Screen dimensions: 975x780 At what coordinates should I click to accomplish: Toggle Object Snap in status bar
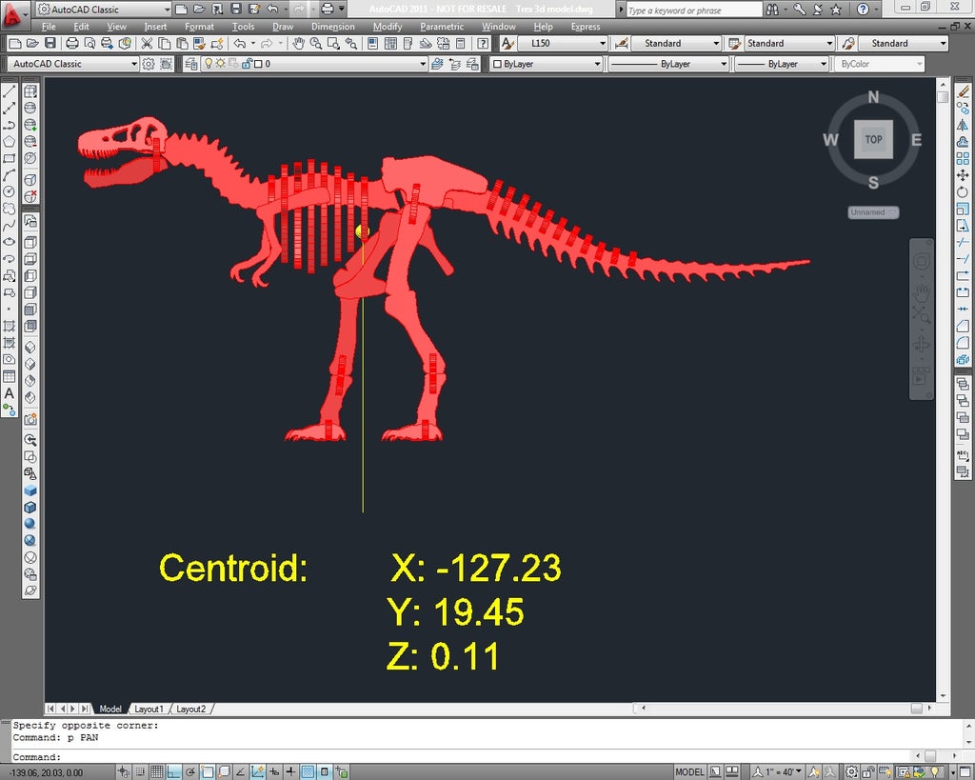pyautogui.click(x=207, y=772)
